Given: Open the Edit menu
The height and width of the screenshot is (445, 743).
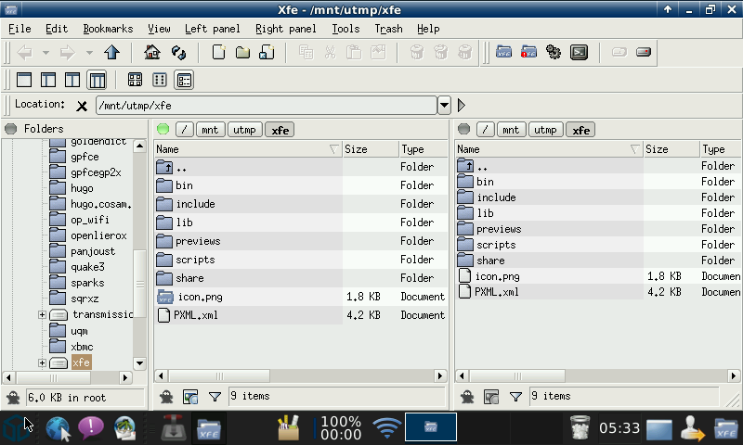Looking at the screenshot, I should 57,29.
